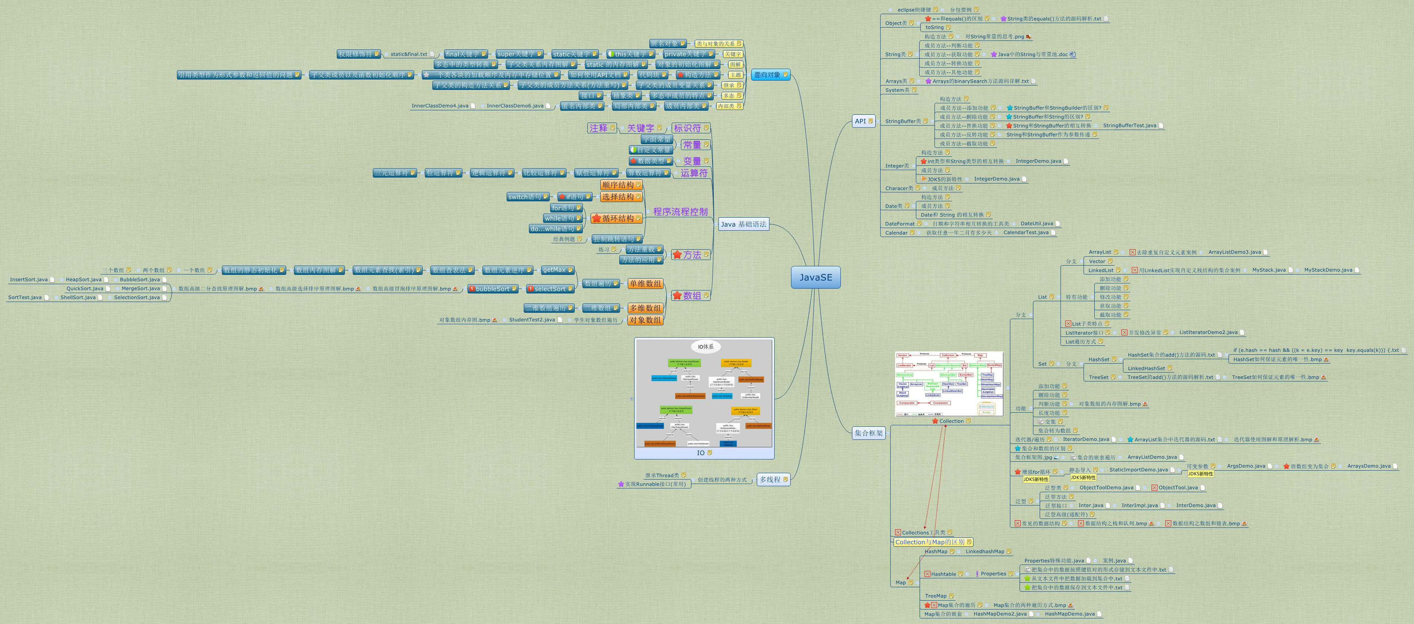This screenshot has width=1414, height=624.
Task: Select the 单维数组 topic
Action: [646, 284]
